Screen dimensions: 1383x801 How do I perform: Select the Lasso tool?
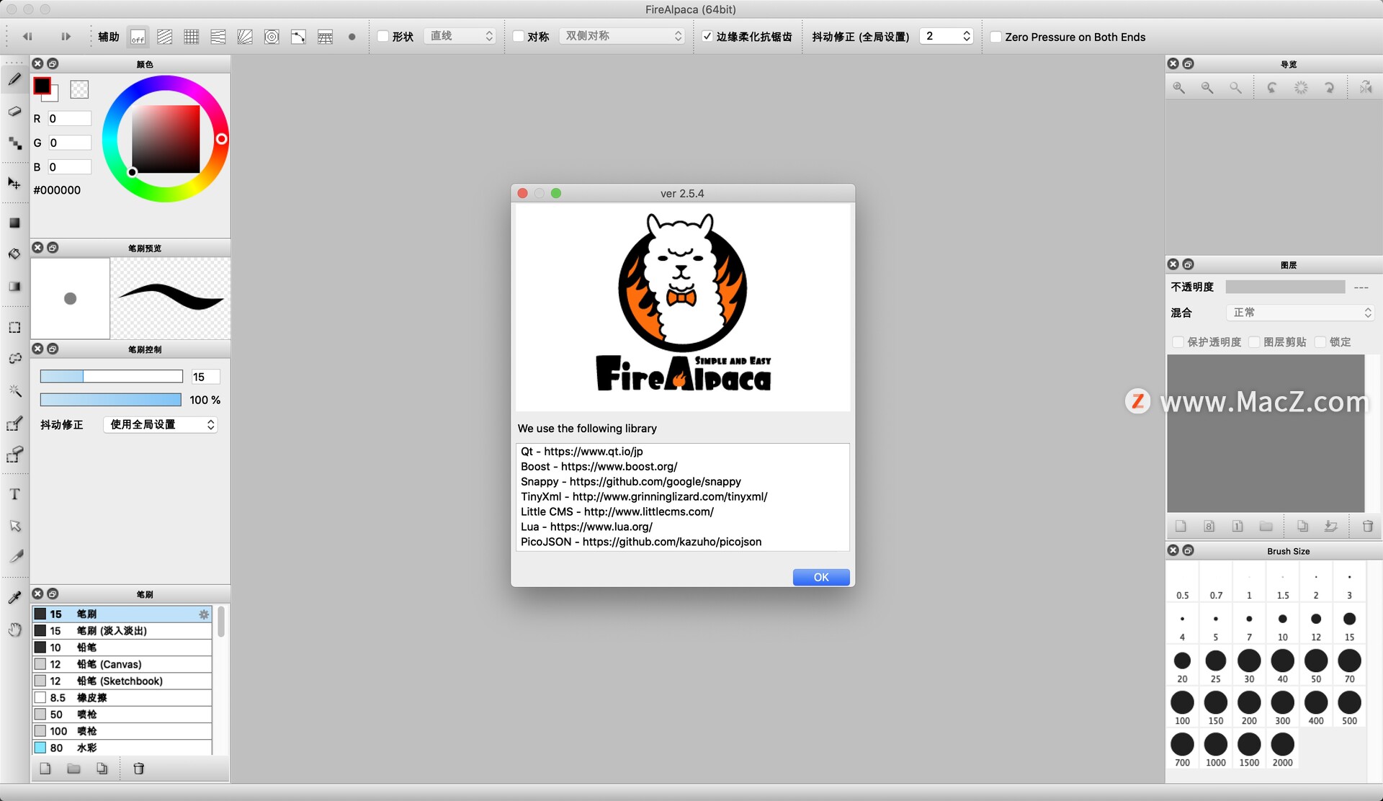[x=14, y=359]
